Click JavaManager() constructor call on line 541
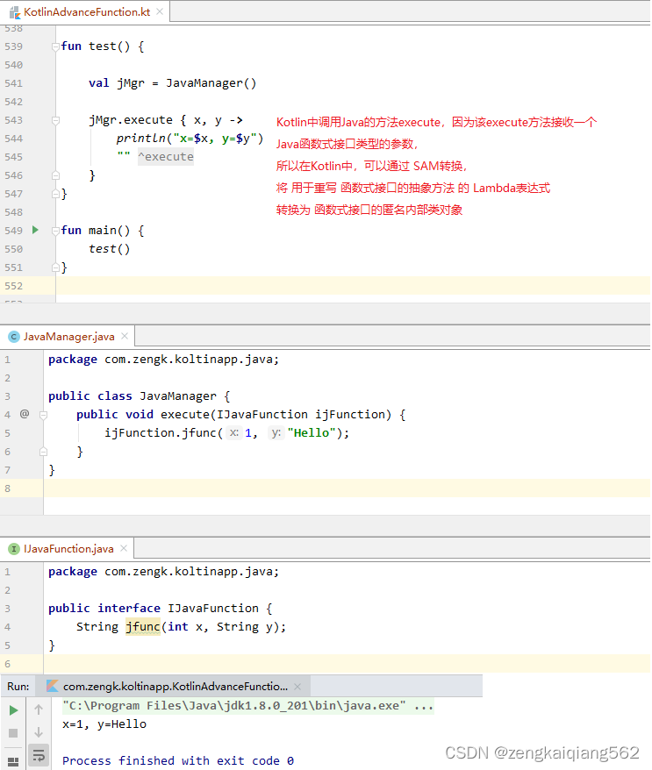The height and width of the screenshot is (770, 652). pyautogui.click(x=211, y=83)
